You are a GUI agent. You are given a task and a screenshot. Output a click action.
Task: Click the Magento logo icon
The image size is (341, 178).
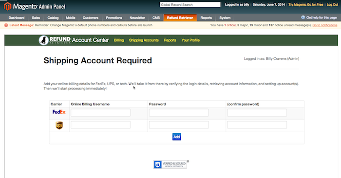(7, 6)
